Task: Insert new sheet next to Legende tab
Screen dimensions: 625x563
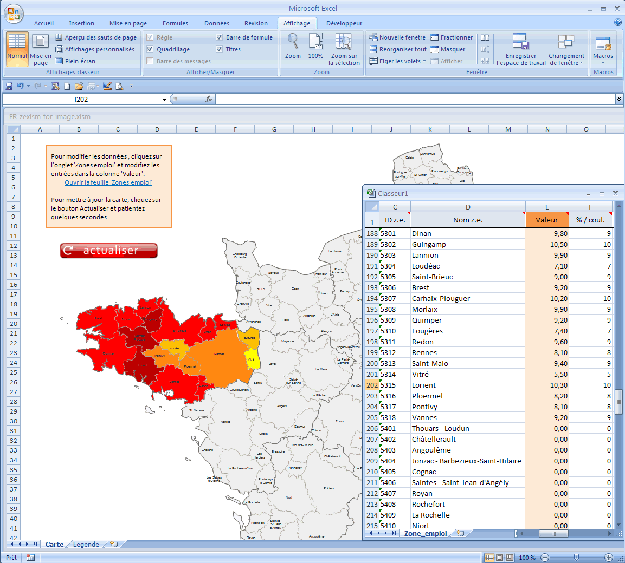Action: tap(114, 544)
